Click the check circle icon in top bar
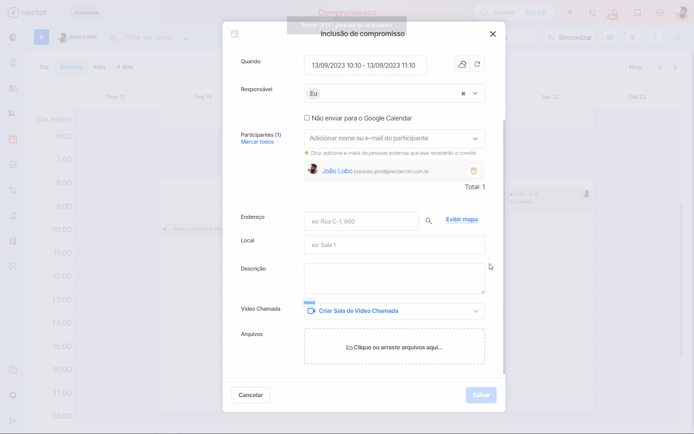The height and width of the screenshot is (434, 694). [x=660, y=13]
